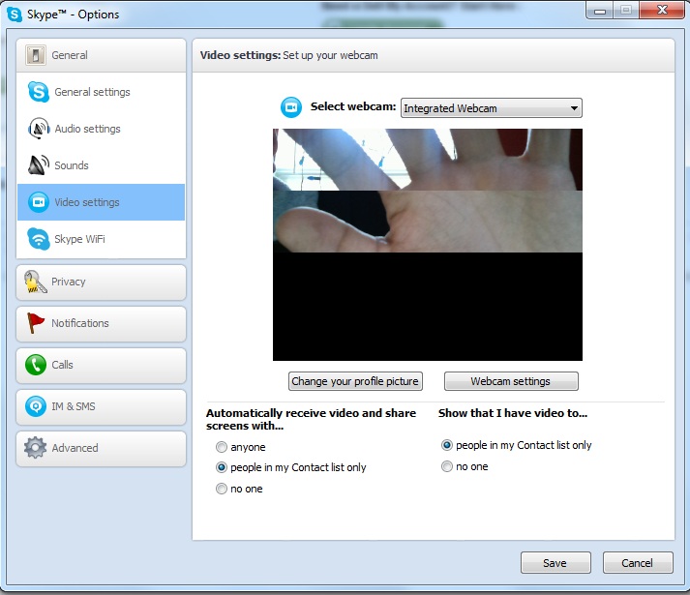Click the General section switch icon
Image resolution: width=690 pixels, height=595 pixels.
click(x=35, y=55)
